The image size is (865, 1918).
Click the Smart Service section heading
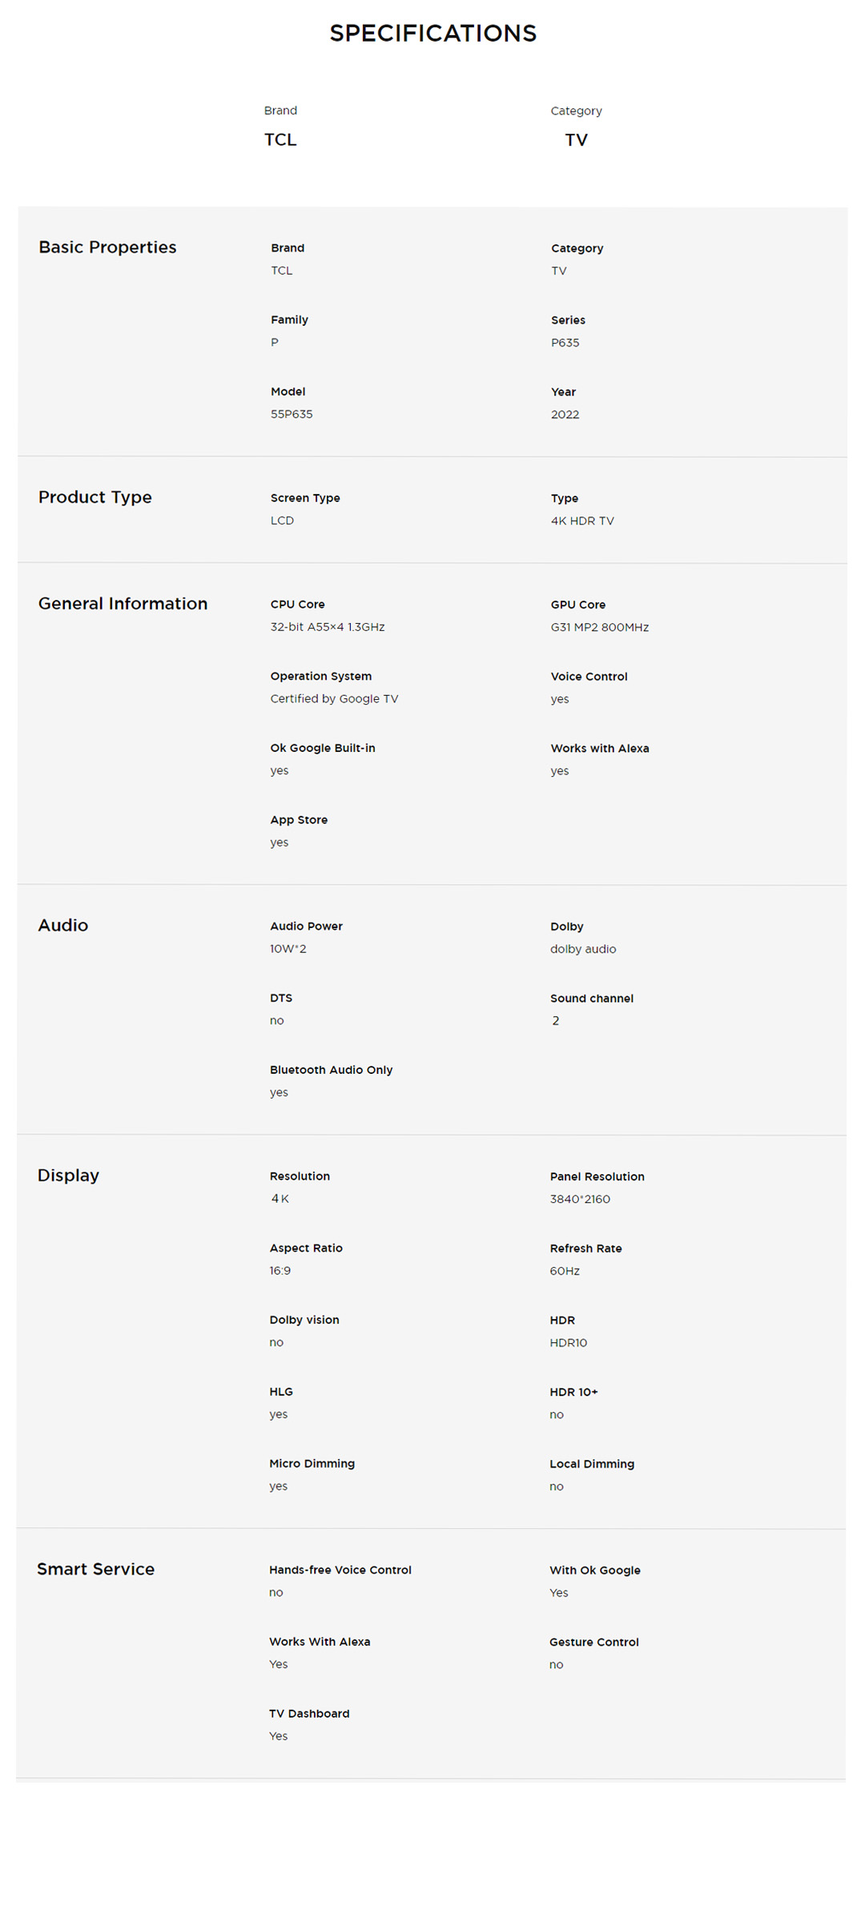point(95,1570)
